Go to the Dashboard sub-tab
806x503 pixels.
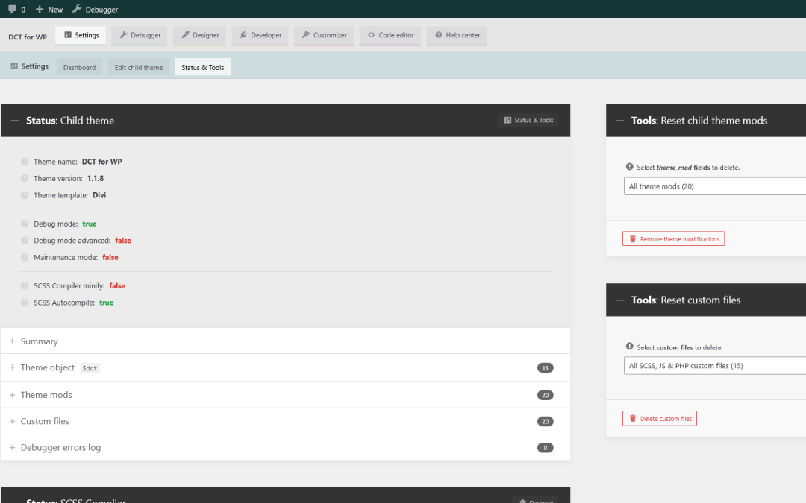(80, 67)
